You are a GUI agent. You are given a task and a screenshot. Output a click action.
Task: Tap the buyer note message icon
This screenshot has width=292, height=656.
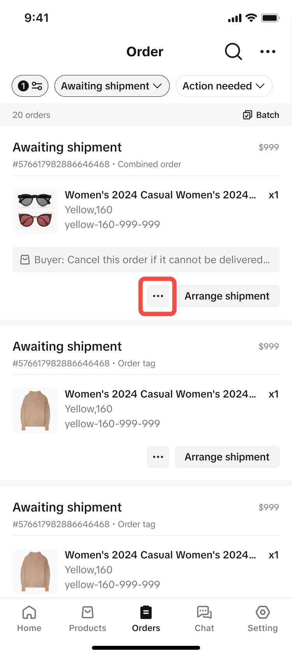(x=25, y=260)
